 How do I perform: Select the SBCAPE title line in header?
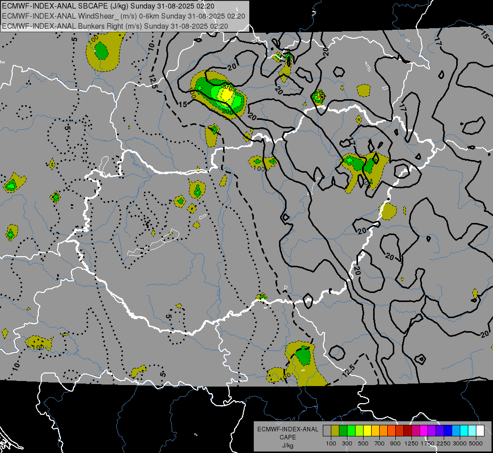coord(108,6)
